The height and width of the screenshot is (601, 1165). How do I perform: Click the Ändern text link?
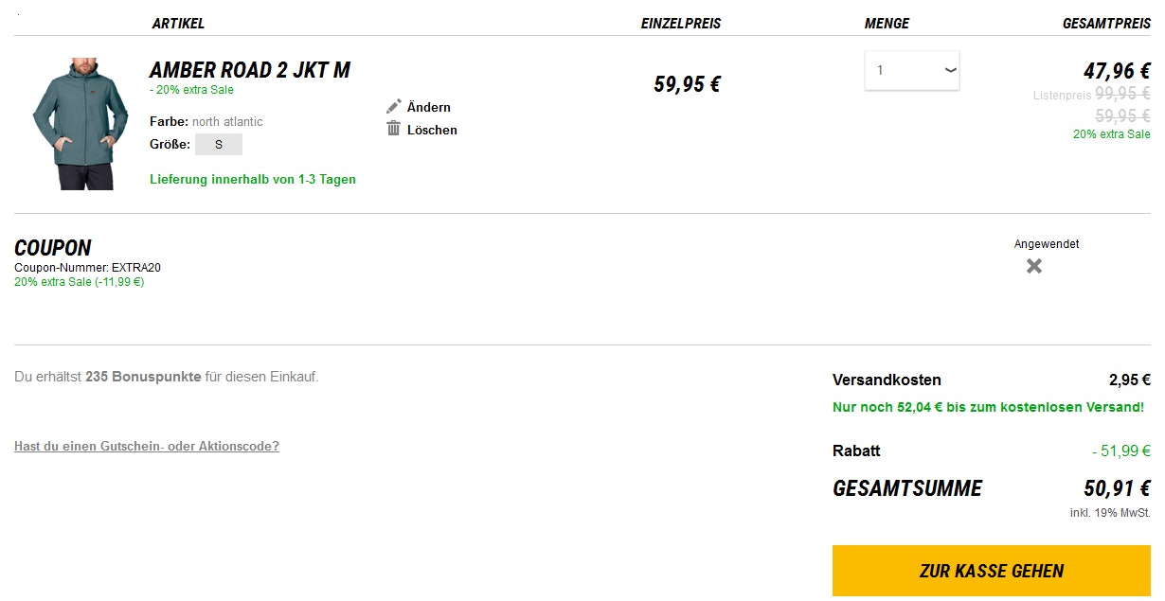[429, 107]
